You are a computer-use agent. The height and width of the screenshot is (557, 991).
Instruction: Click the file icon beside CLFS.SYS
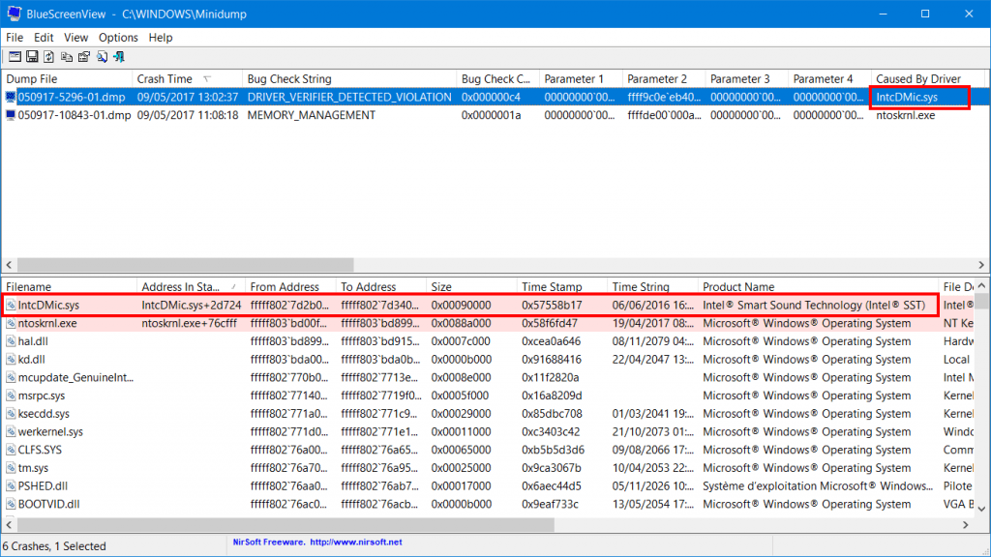(x=11, y=450)
